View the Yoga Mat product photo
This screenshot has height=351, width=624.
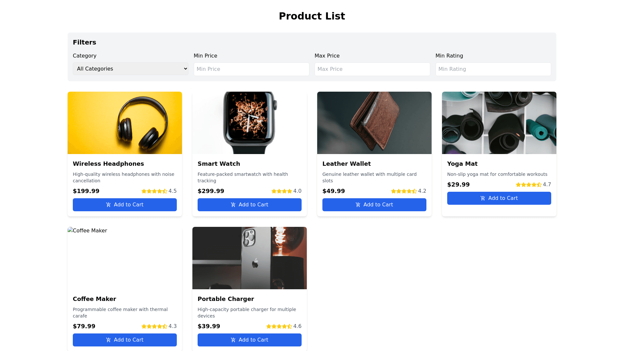pos(499,123)
